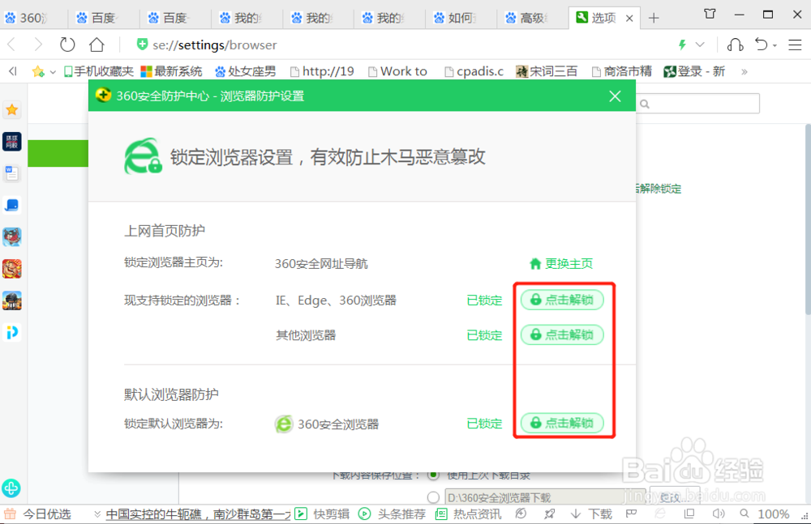Open the 处女座男 bookmark
The width and height of the screenshot is (811, 524).
tap(245, 71)
